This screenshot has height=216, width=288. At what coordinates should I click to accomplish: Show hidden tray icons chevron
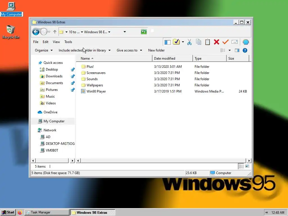[267, 213]
